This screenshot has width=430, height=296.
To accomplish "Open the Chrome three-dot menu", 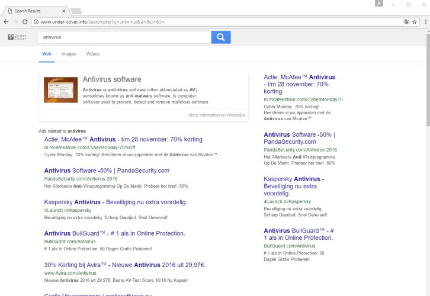I will pyautogui.click(x=425, y=22).
